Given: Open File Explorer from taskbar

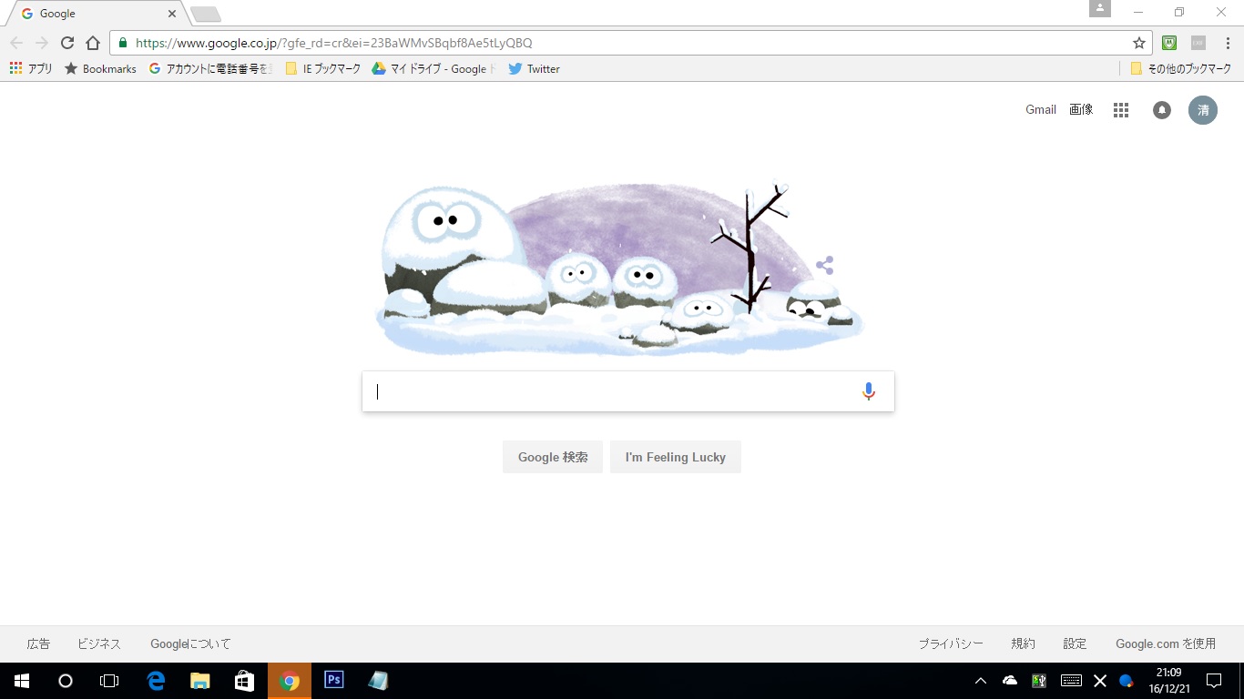Looking at the screenshot, I should click(199, 681).
